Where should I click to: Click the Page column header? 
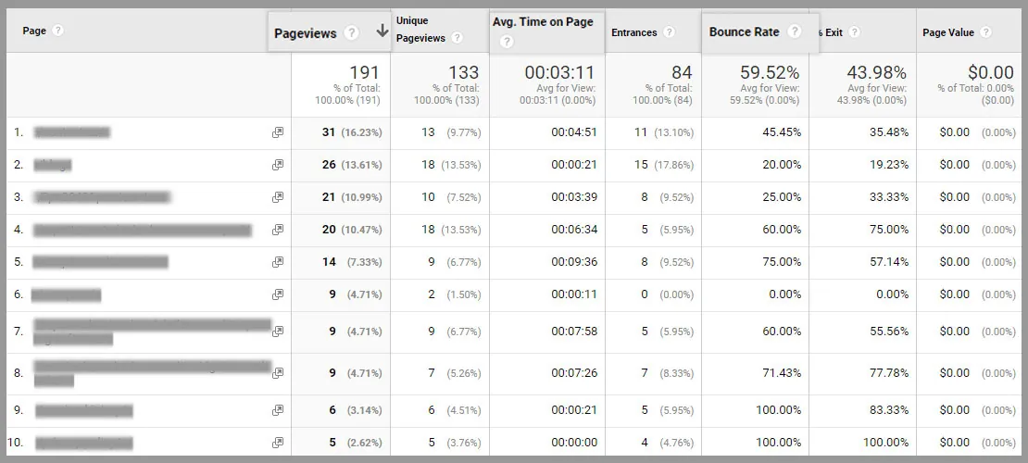[34, 31]
